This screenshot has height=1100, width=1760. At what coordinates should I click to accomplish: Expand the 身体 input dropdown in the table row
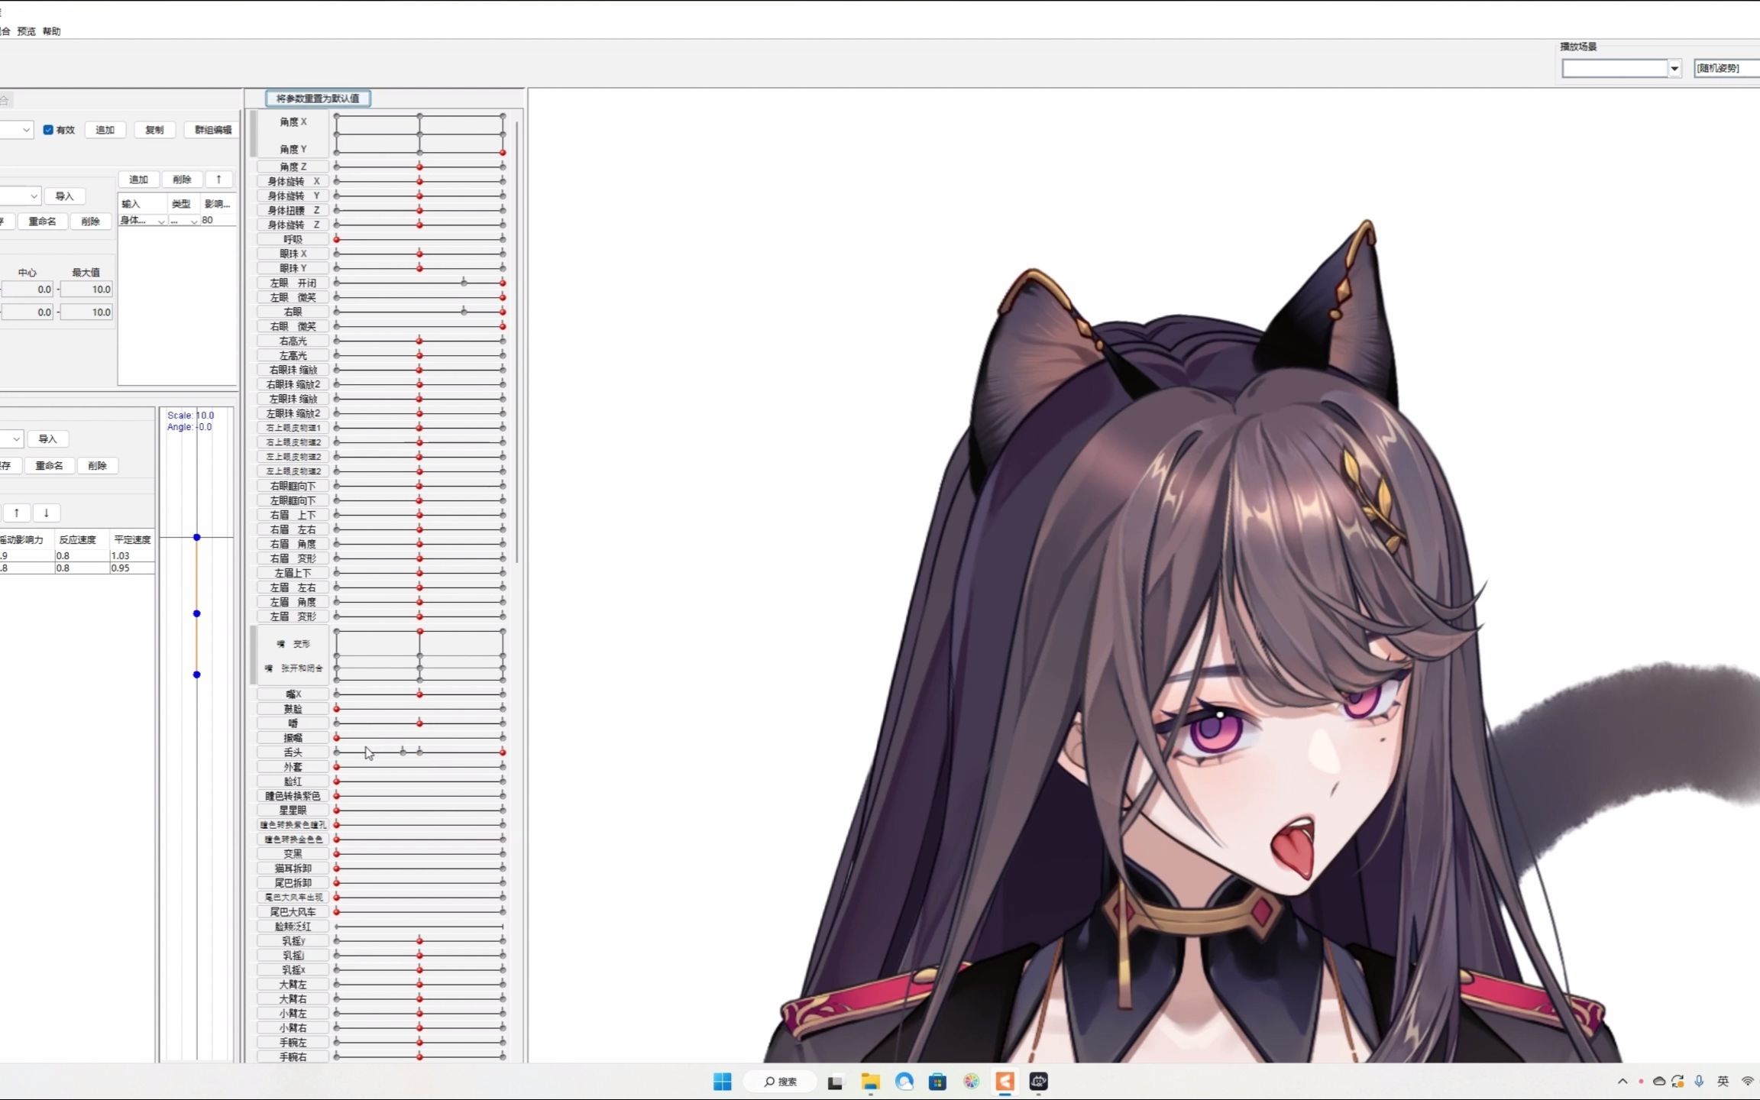tap(161, 221)
